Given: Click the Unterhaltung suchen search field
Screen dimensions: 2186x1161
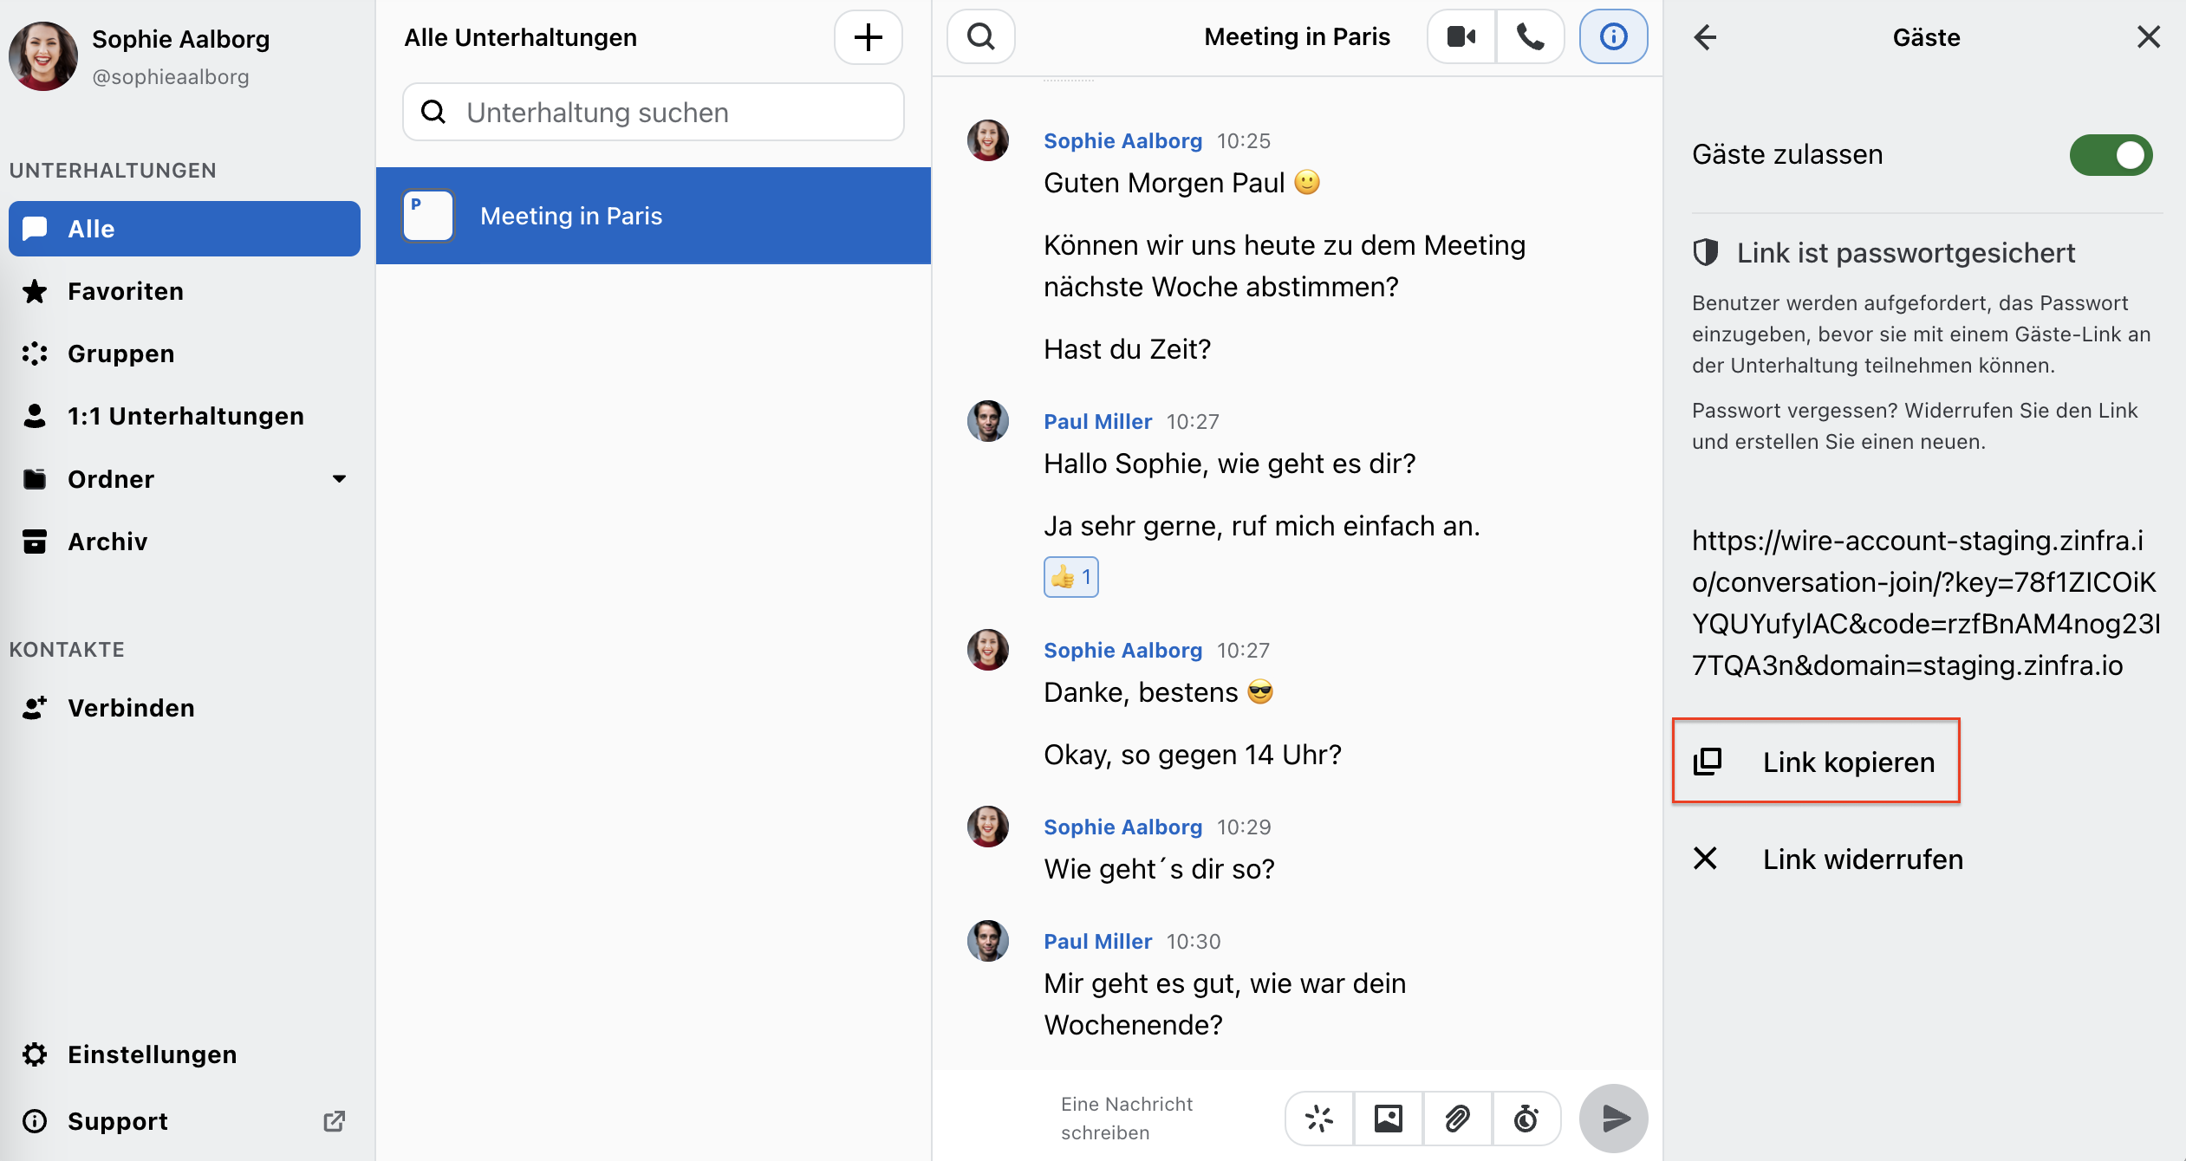Looking at the screenshot, I should pos(654,113).
